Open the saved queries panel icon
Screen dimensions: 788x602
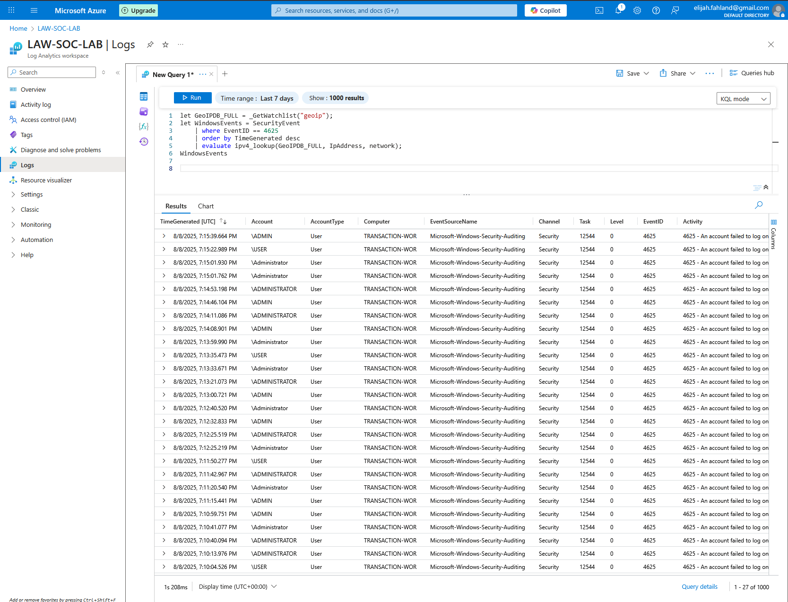click(x=144, y=112)
